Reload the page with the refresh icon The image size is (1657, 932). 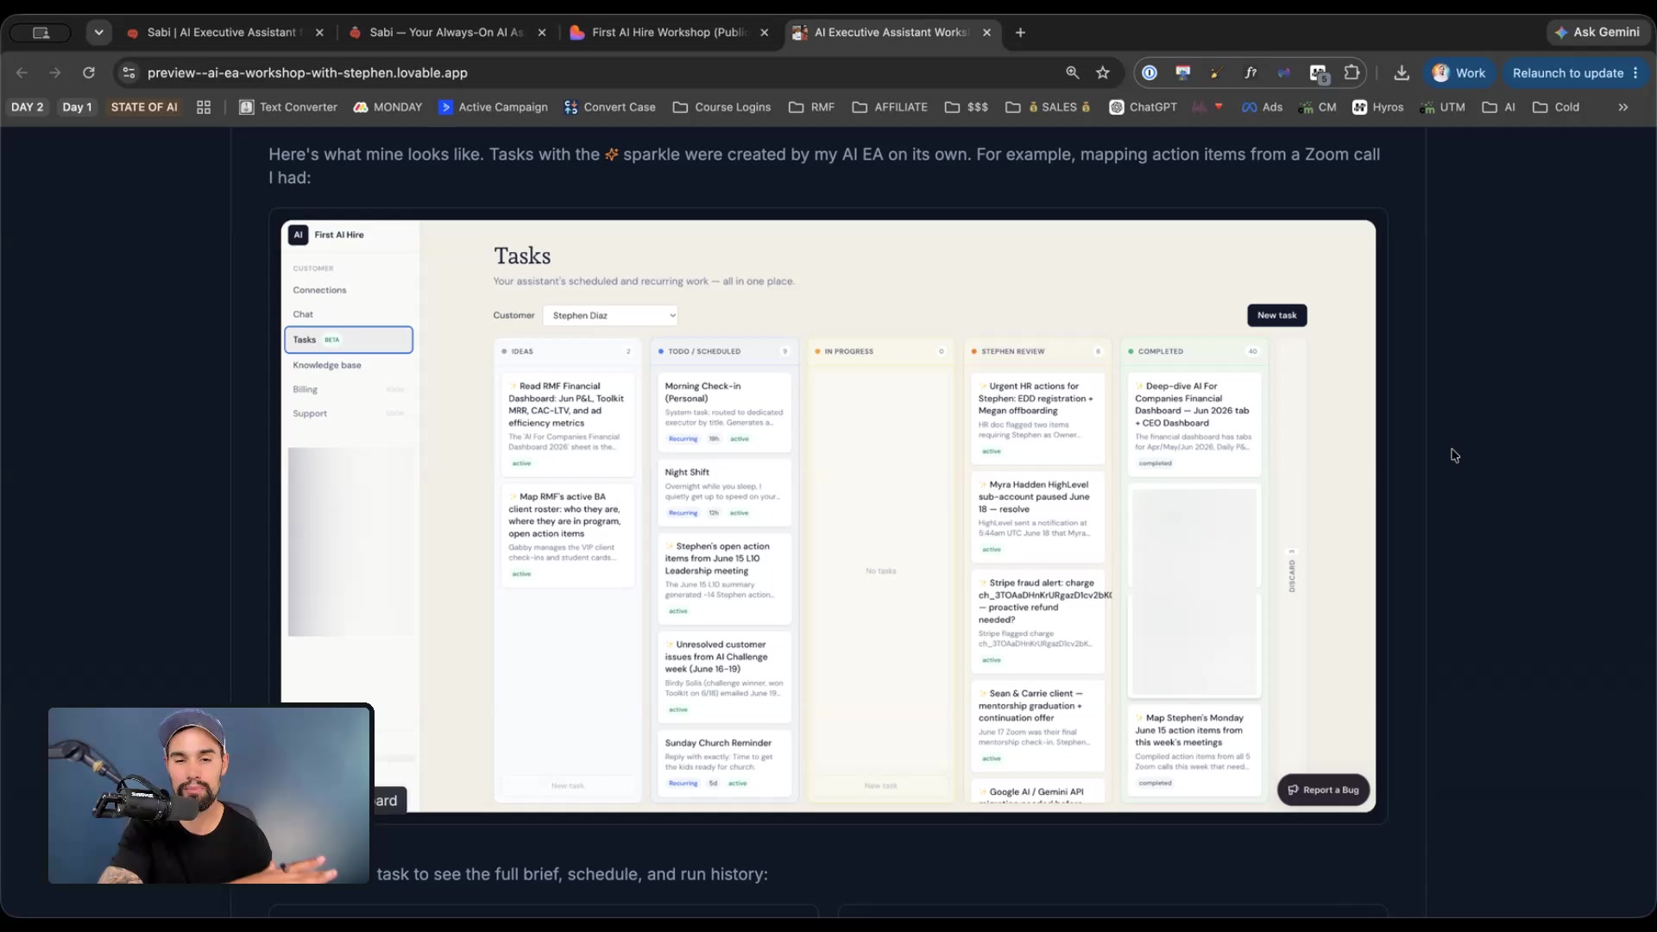(88, 72)
